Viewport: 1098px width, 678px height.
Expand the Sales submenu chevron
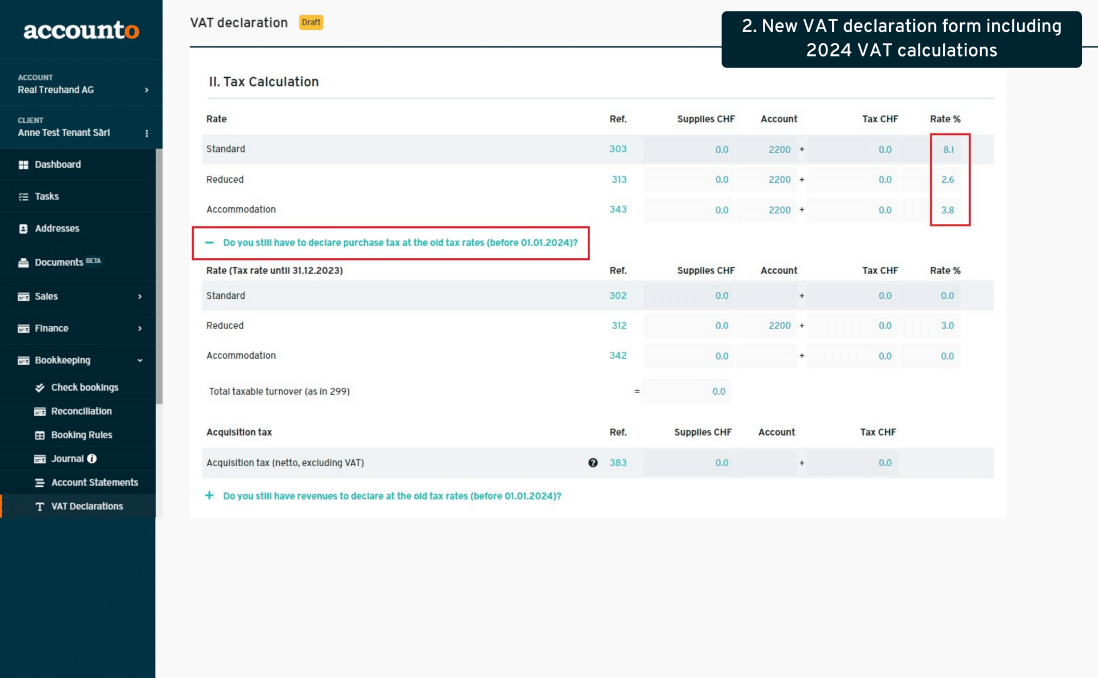140,296
